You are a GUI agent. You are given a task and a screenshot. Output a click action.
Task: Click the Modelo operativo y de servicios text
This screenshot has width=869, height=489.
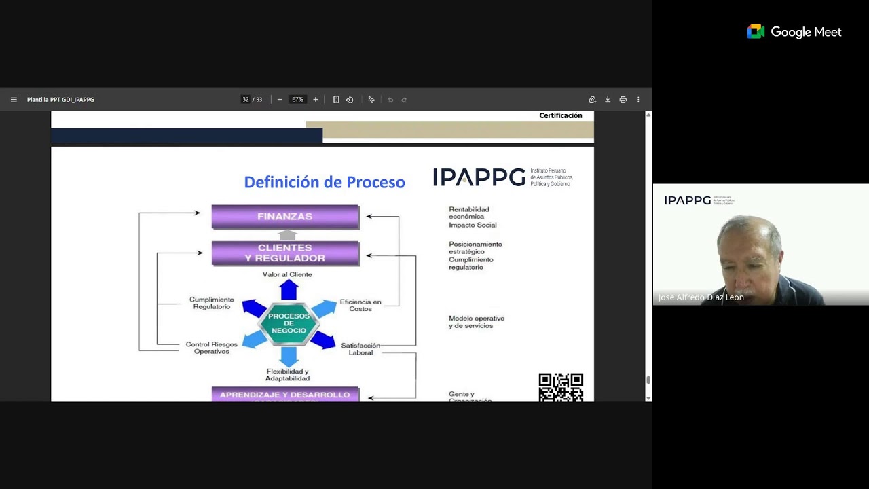[477, 322]
